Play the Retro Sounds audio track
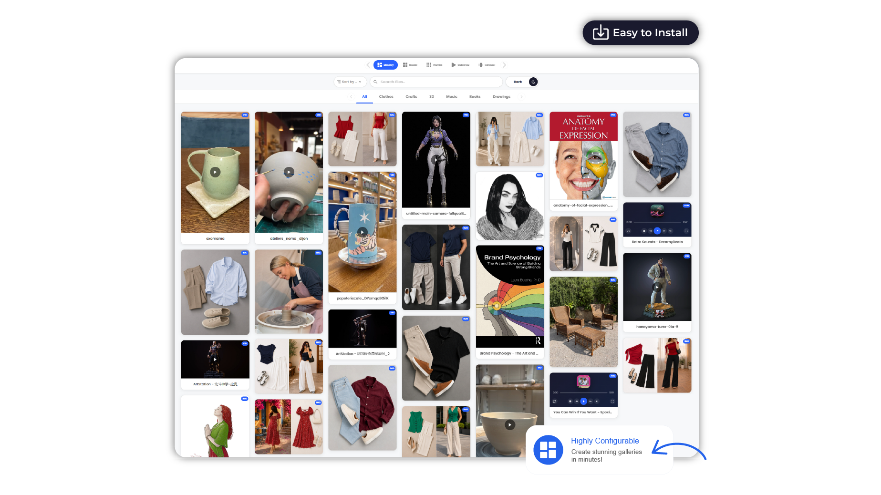881x495 pixels. [x=657, y=231]
